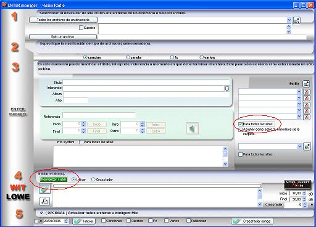Viewport: 316px width, 227px height.
Task: Click the small icon at the end of Interprete field
Action: [x=227, y=88]
